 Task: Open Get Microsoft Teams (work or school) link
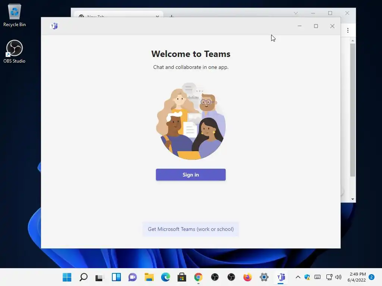click(191, 229)
